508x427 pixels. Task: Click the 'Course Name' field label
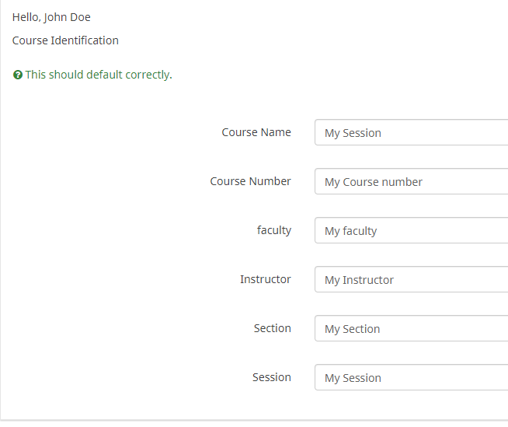(256, 132)
